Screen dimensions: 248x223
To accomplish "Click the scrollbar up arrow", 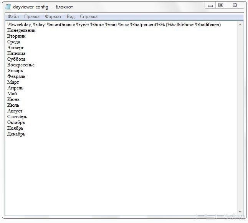I will click(240, 24).
